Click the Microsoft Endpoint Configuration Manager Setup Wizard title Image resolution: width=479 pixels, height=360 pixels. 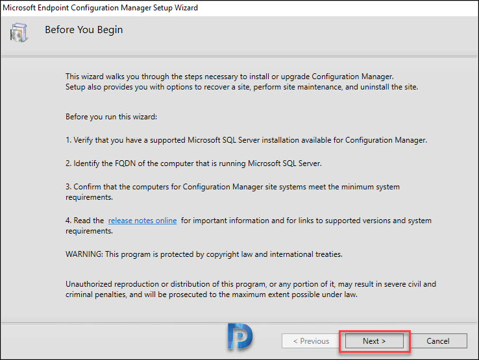100,8
